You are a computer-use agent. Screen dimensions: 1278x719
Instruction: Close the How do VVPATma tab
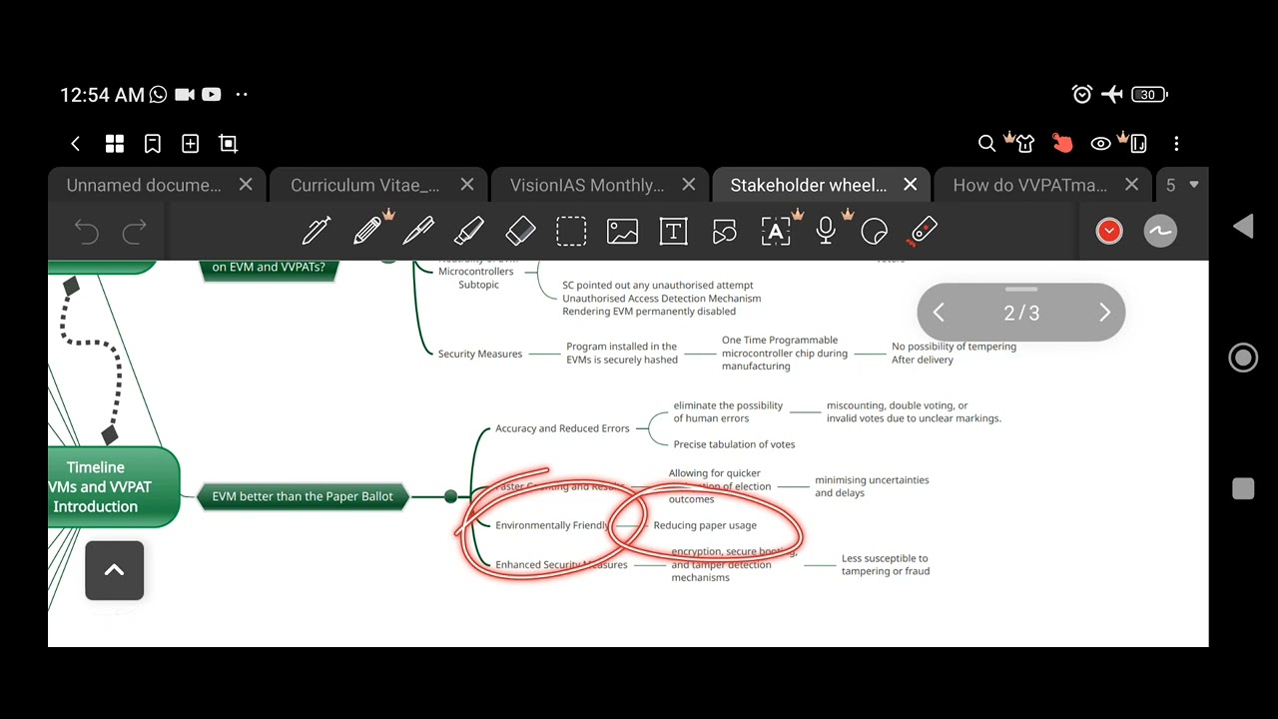(1131, 185)
